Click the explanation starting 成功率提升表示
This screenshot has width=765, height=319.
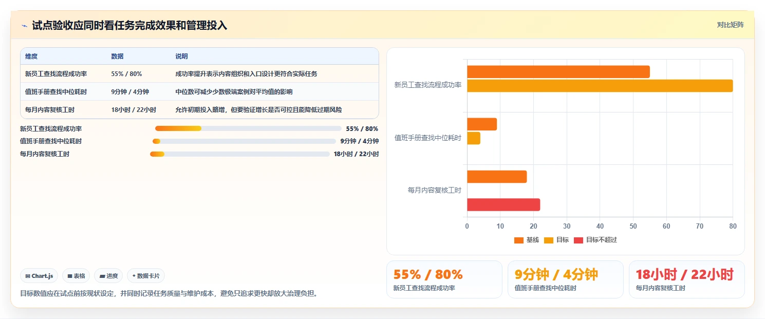tap(246, 74)
